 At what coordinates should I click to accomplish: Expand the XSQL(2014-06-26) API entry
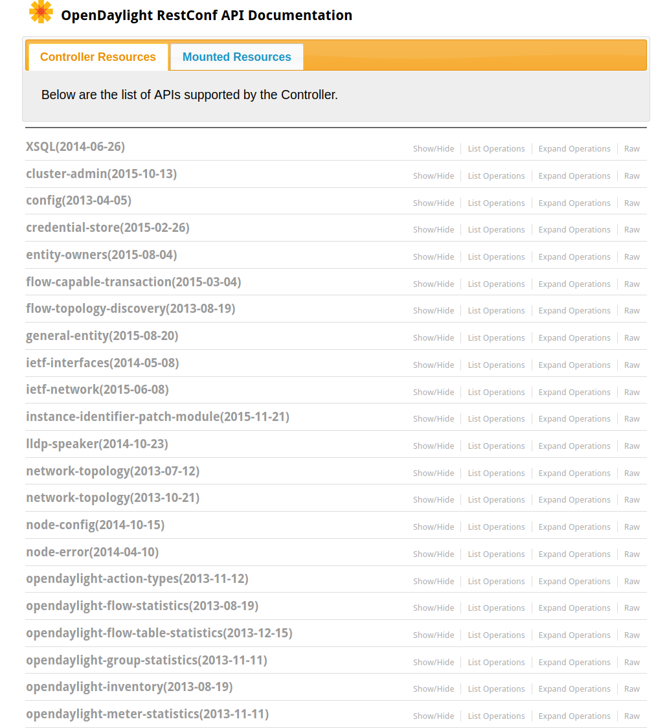[75, 147]
